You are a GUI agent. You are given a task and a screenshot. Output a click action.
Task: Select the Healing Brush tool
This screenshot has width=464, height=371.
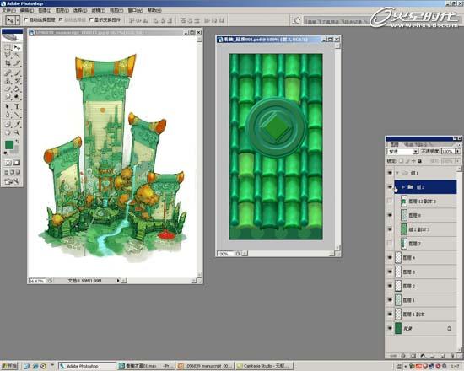(x=8, y=73)
